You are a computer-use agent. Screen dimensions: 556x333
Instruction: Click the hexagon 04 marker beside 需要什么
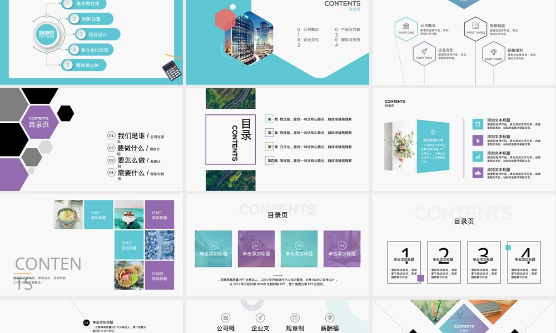tap(111, 173)
